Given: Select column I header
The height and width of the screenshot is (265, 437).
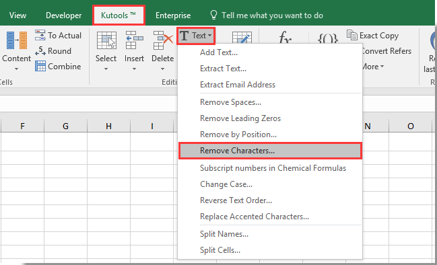Looking at the screenshot, I should [152, 126].
